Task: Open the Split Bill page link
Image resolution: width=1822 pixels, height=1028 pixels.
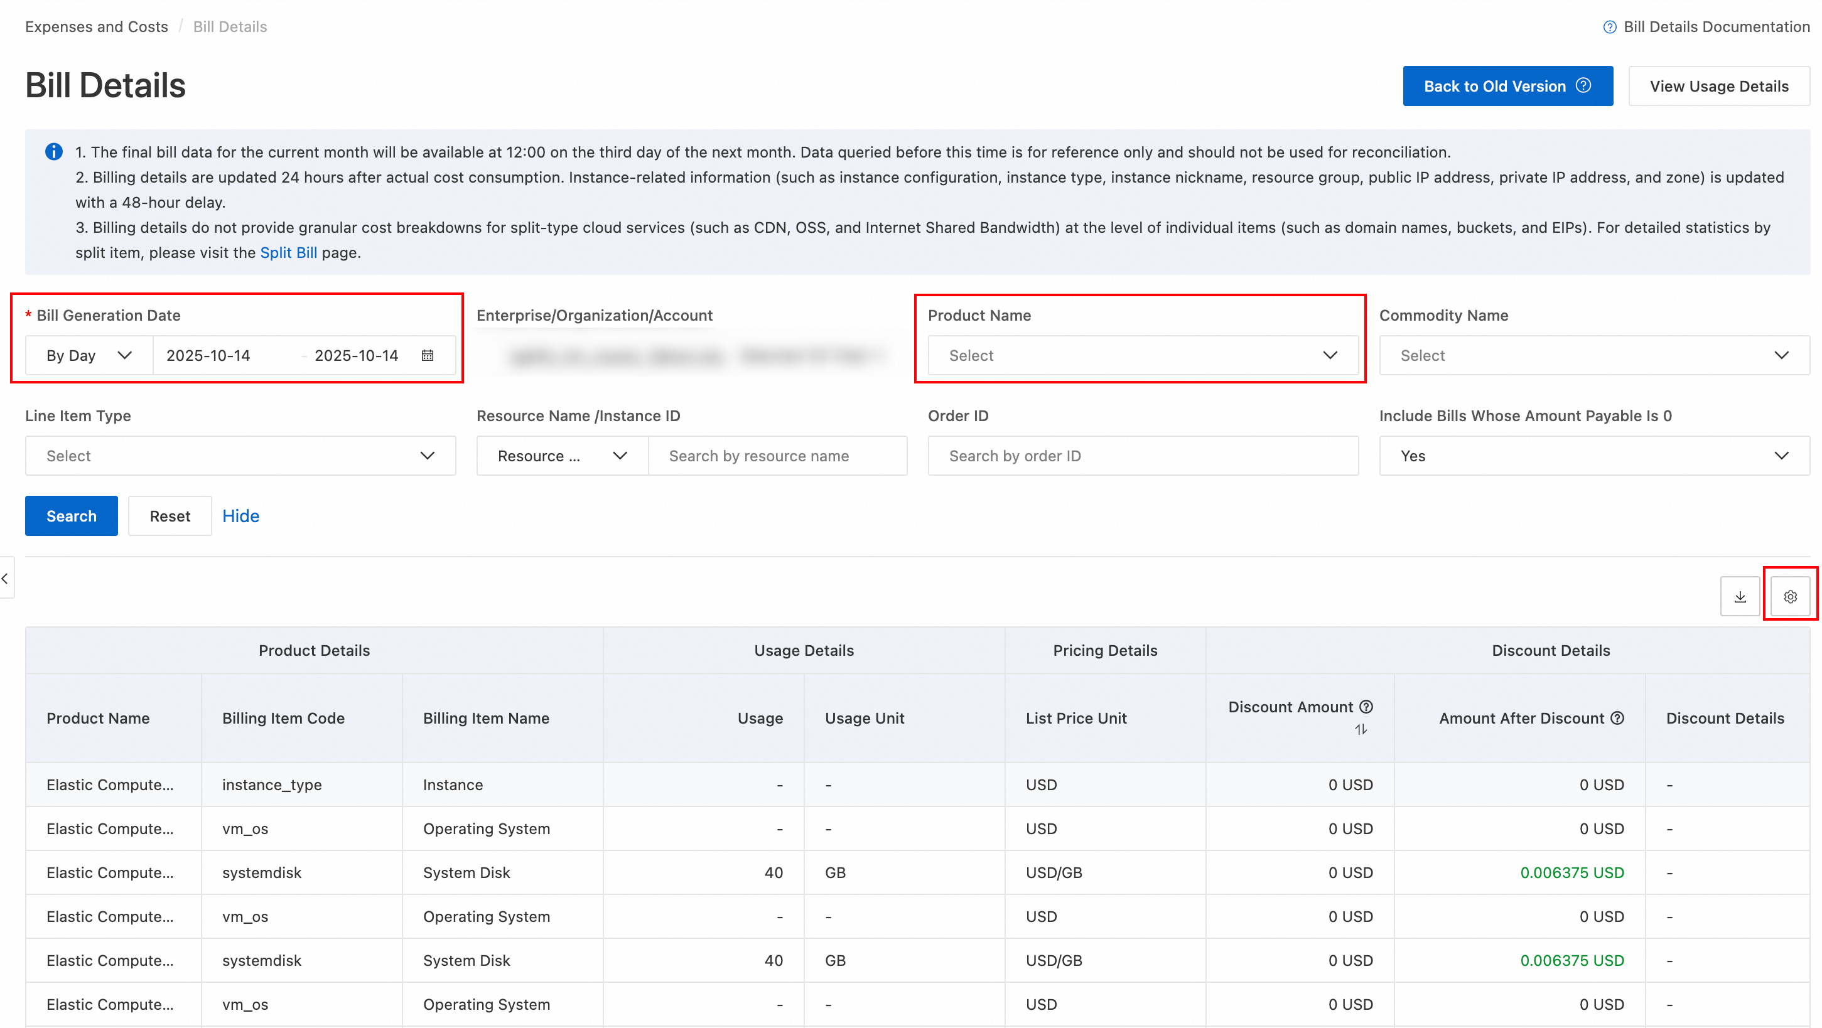Action: 288,252
